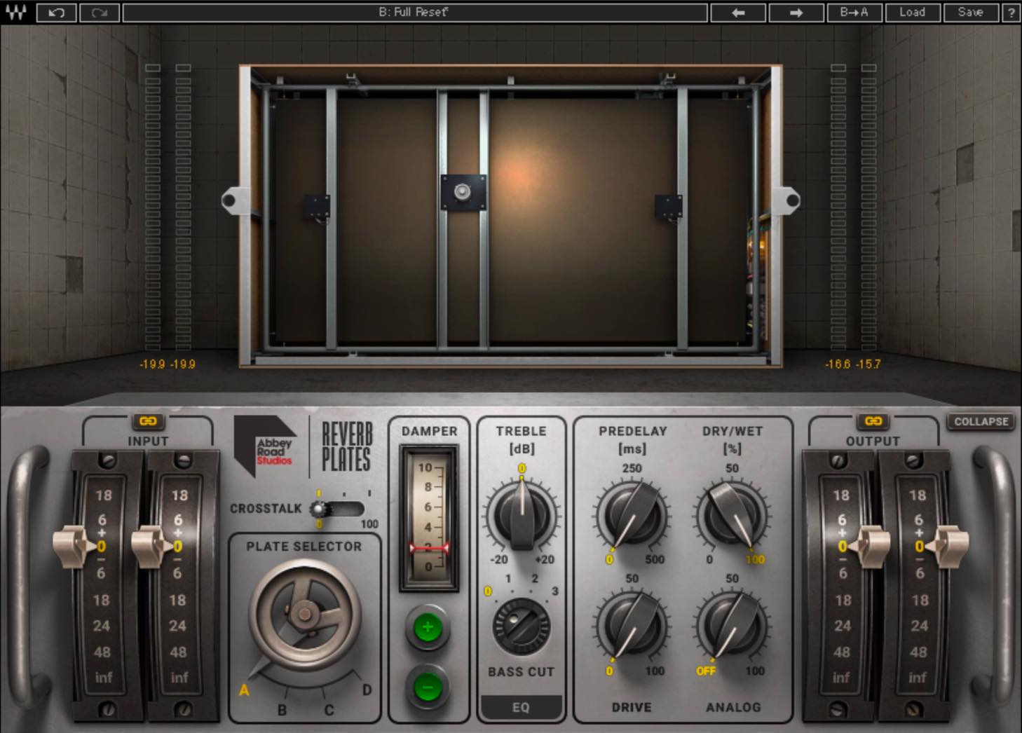Select plate B

pos(282,710)
